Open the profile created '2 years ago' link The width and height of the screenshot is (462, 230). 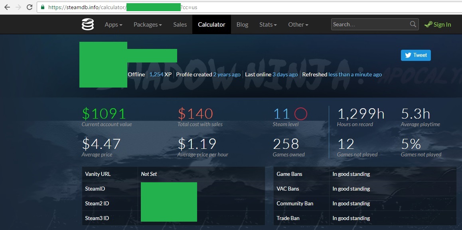[x=227, y=74]
